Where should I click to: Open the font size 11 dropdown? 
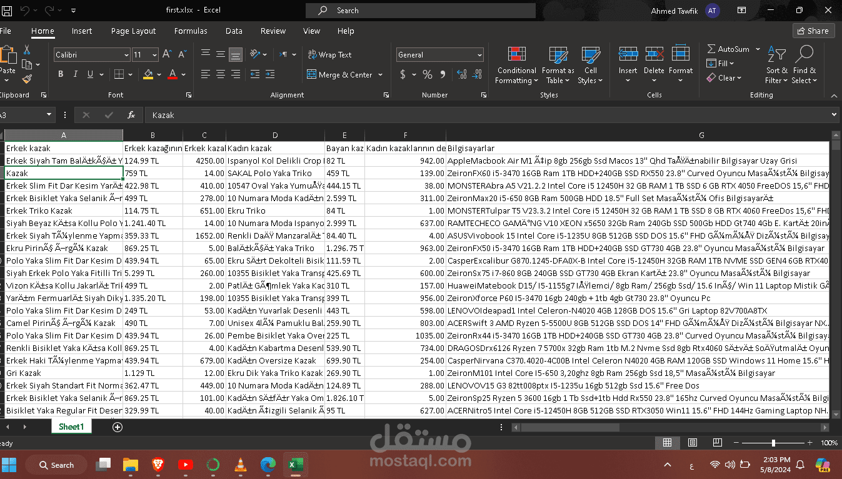click(154, 55)
